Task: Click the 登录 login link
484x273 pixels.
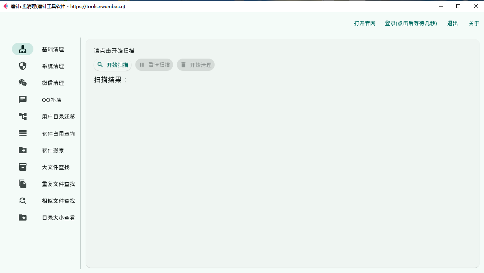Action: pos(411,23)
